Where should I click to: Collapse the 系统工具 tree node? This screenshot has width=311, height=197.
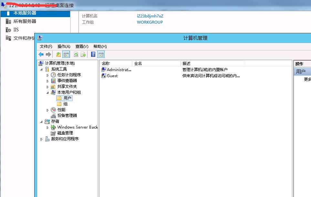41,69
